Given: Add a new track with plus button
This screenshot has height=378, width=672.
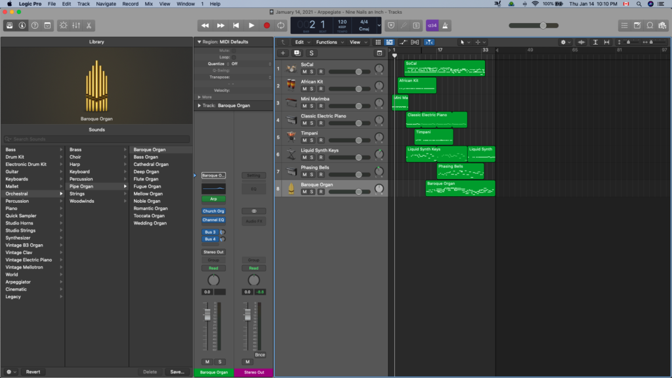Looking at the screenshot, I should [283, 53].
